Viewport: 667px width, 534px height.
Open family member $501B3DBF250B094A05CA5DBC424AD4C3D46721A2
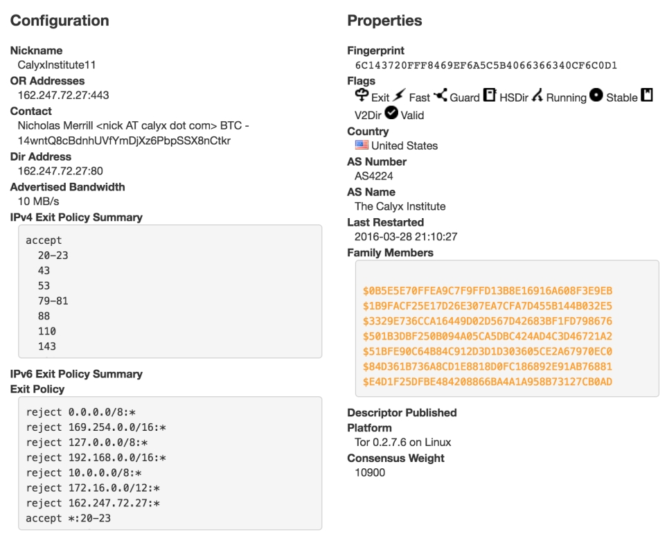tap(487, 336)
